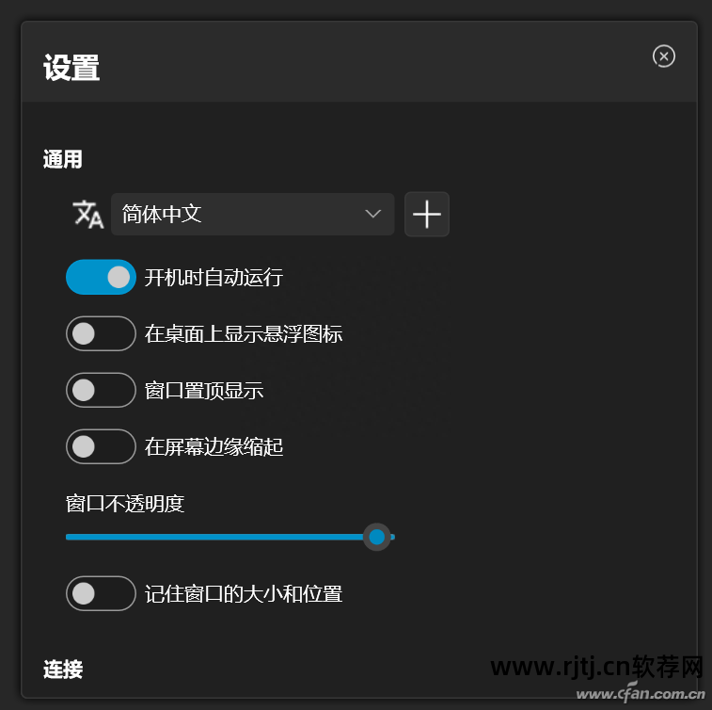Open the 简体中文 language combo box
The width and height of the screenshot is (712, 710).
pyautogui.click(x=252, y=214)
